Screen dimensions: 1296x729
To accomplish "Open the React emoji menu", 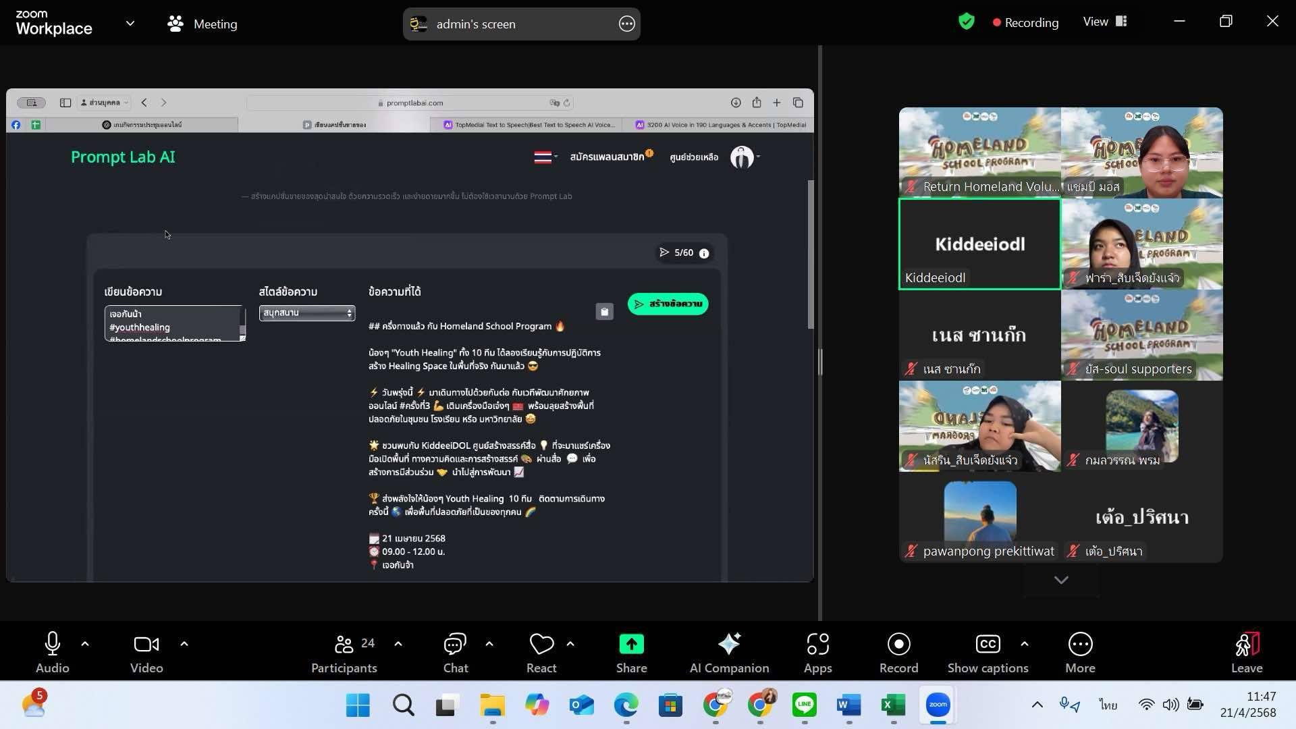I will point(541,652).
